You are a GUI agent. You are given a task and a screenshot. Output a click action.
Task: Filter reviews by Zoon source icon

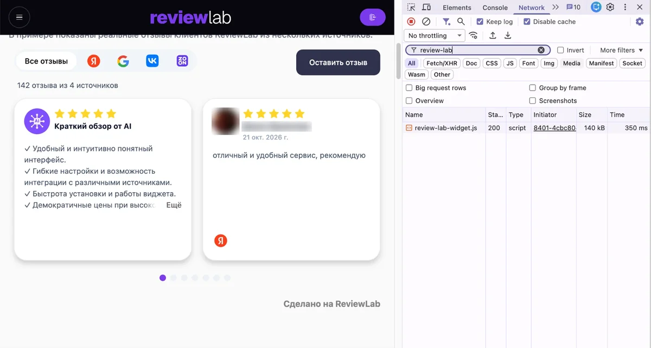182,61
